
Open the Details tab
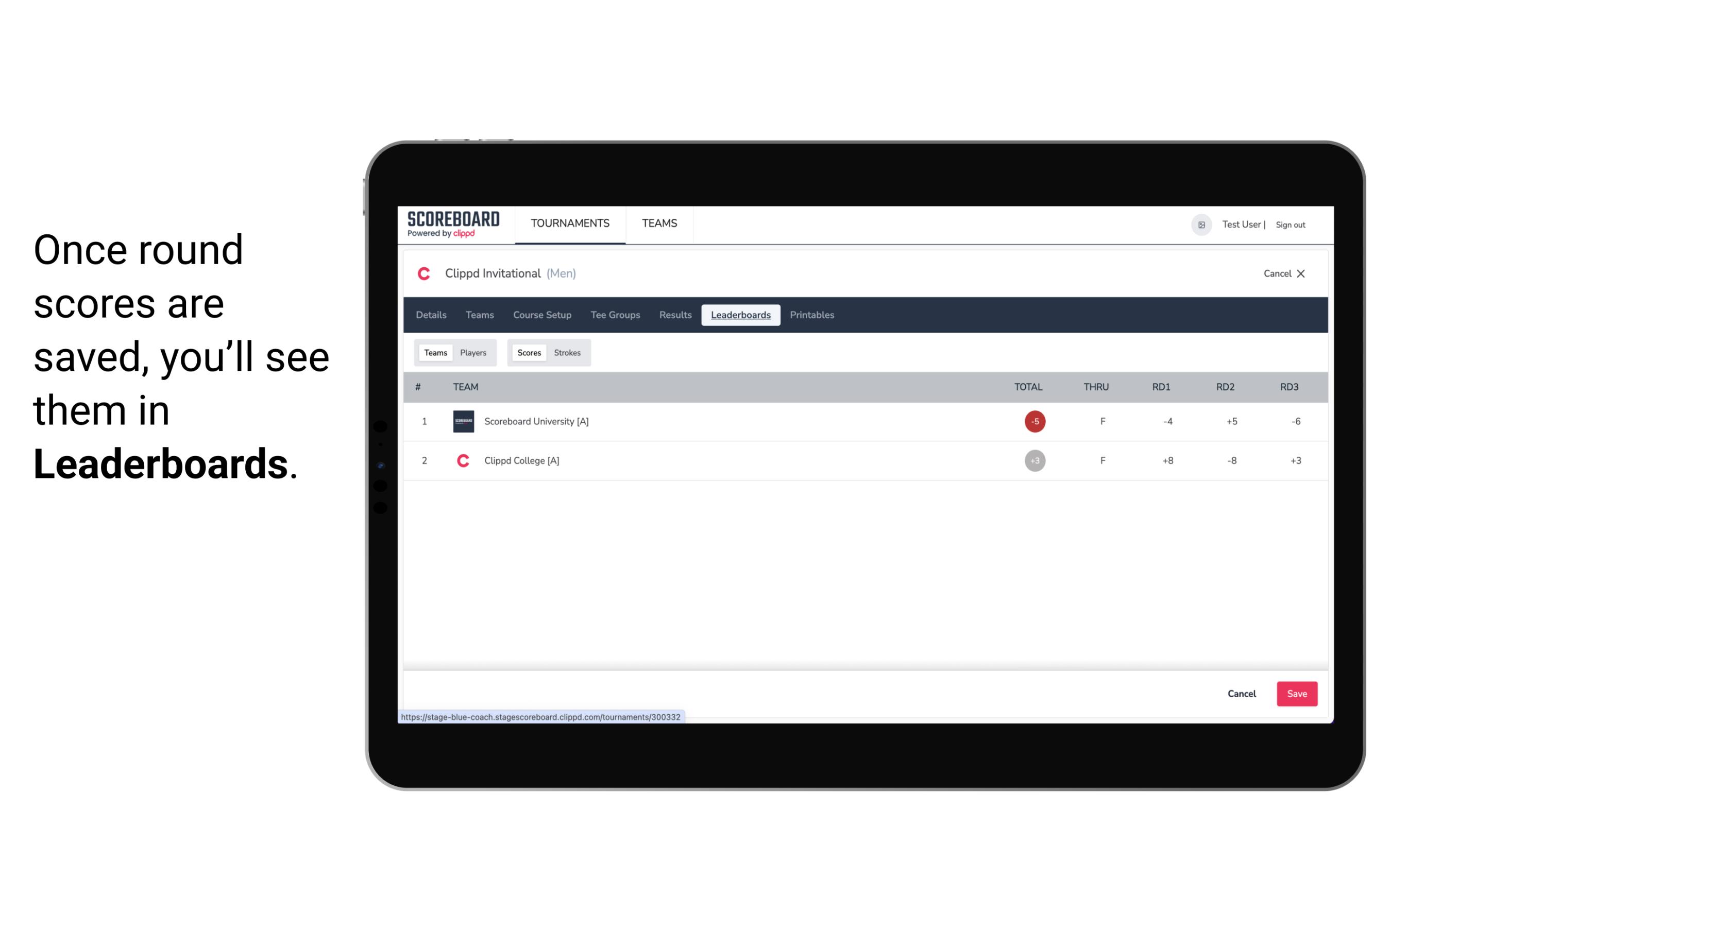431,315
